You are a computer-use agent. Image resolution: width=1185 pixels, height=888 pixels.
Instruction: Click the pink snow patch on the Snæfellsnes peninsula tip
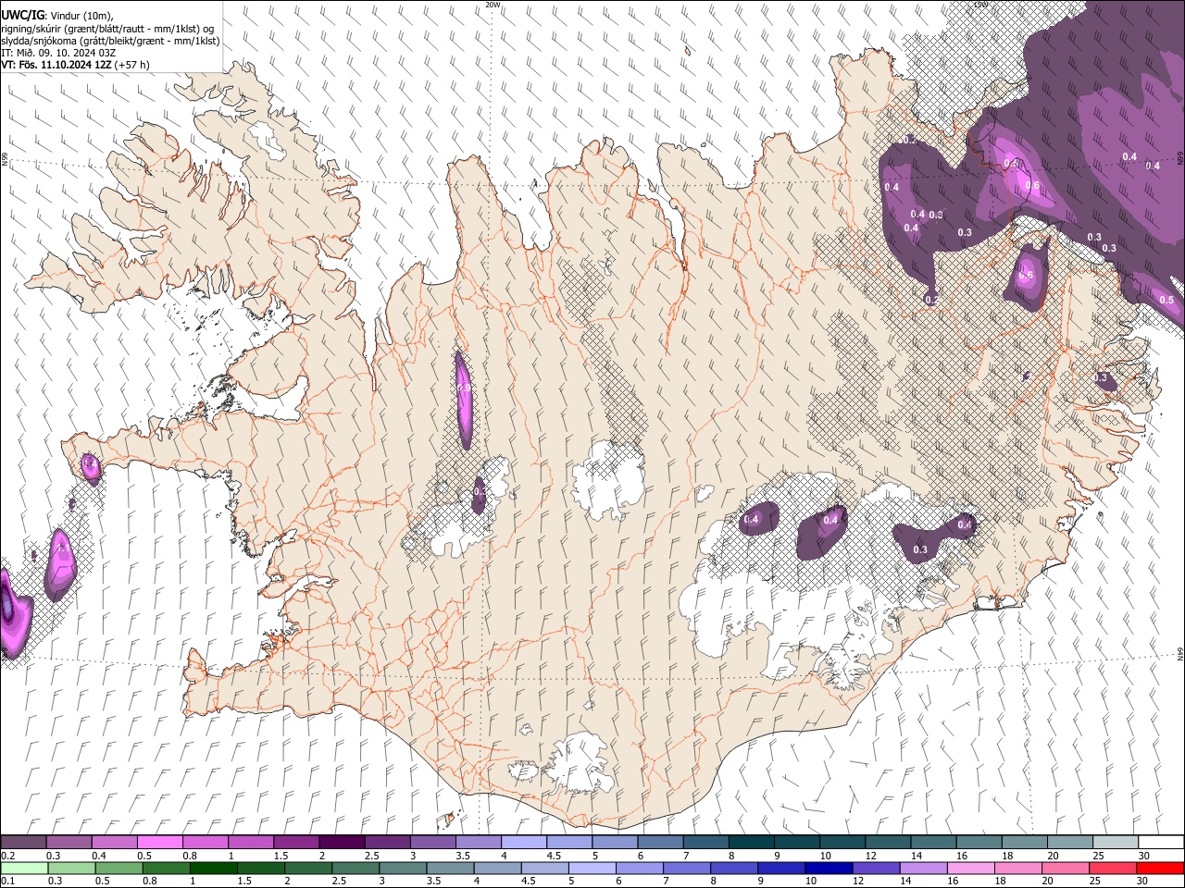click(90, 466)
